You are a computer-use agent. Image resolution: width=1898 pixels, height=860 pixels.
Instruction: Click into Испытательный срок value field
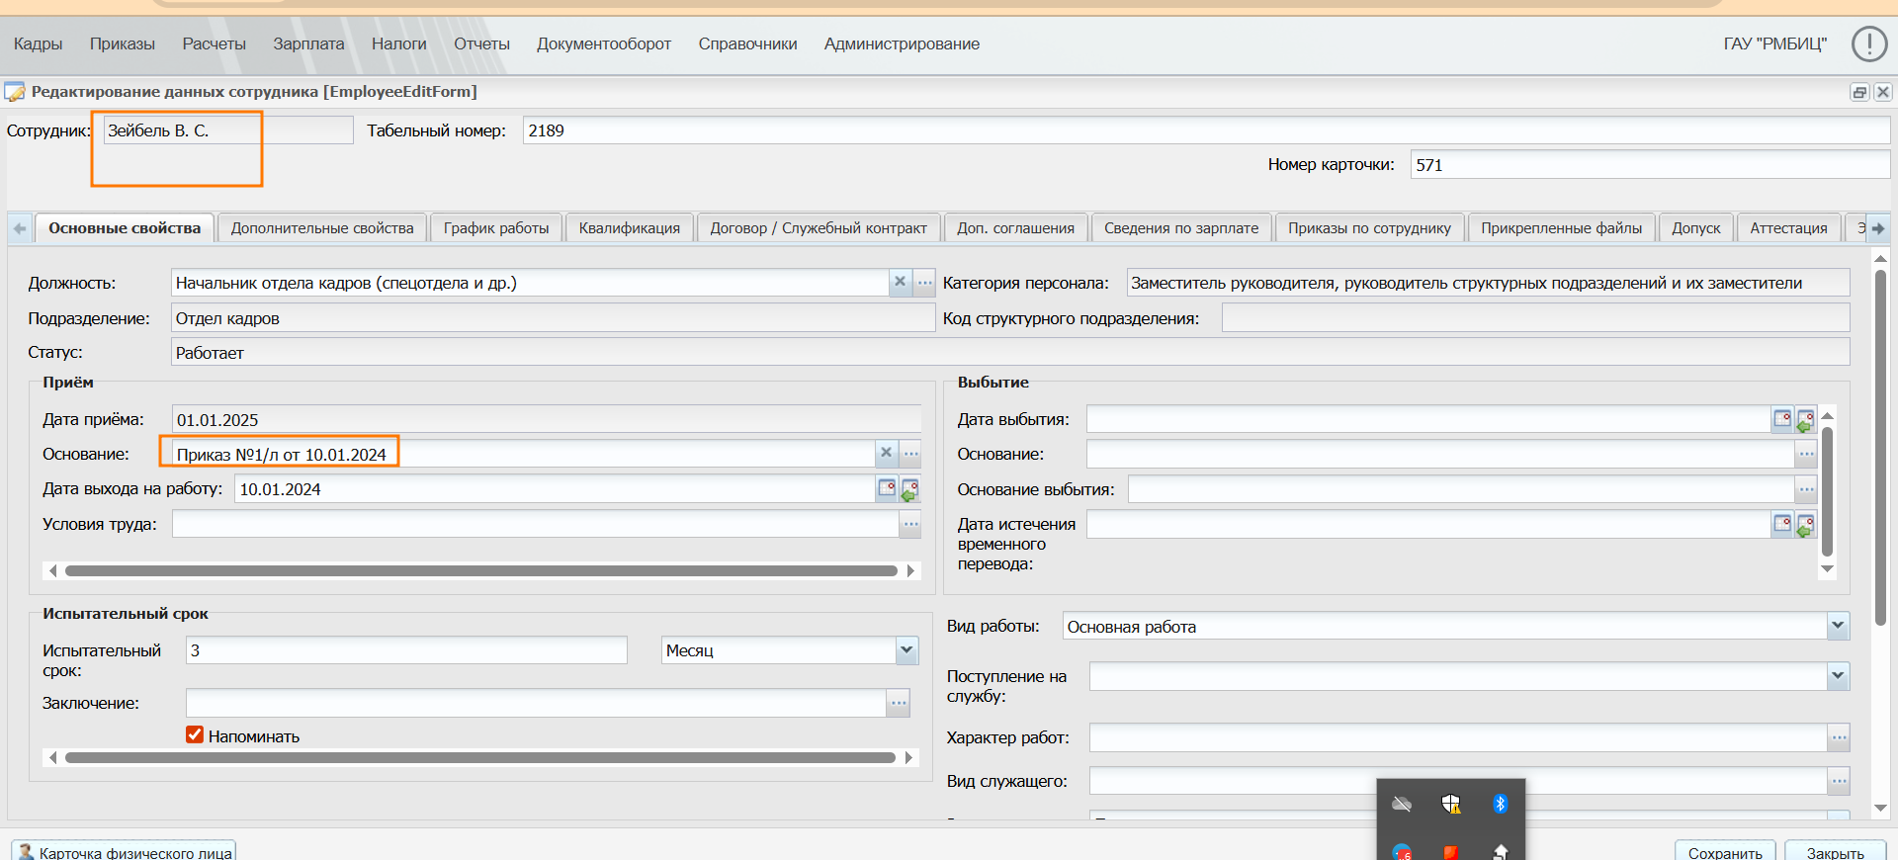[406, 649]
